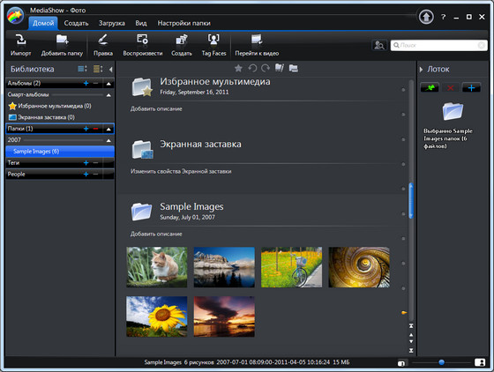The height and width of the screenshot is (372, 494).
Task: Open the Sample Images heading
Action: pyautogui.click(x=191, y=206)
